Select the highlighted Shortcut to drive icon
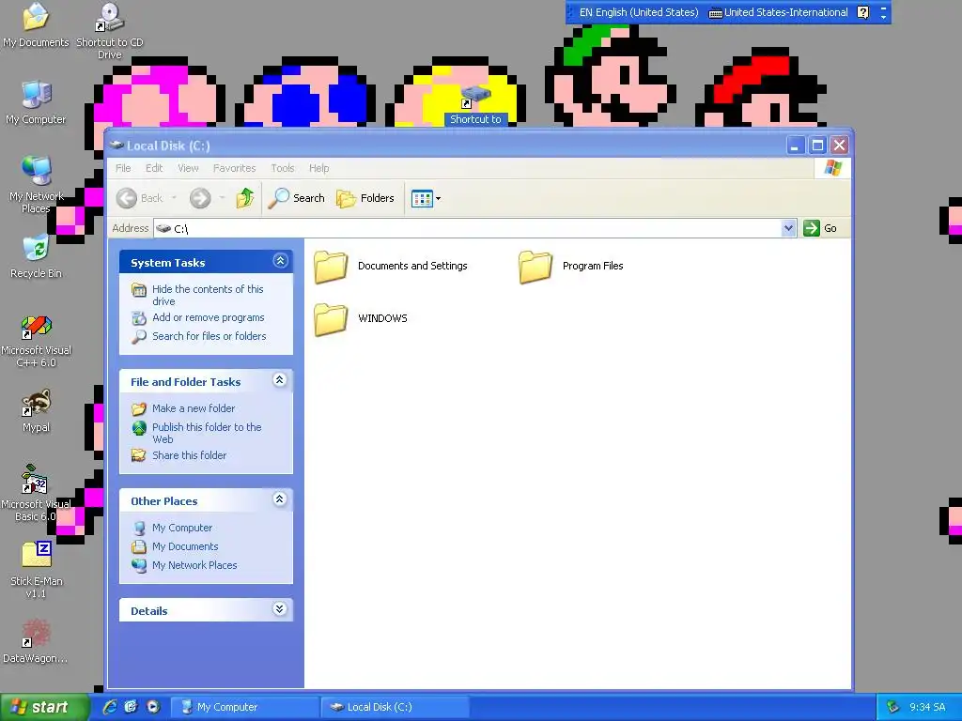This screenshot has width=962, height=721. point(476,97)
